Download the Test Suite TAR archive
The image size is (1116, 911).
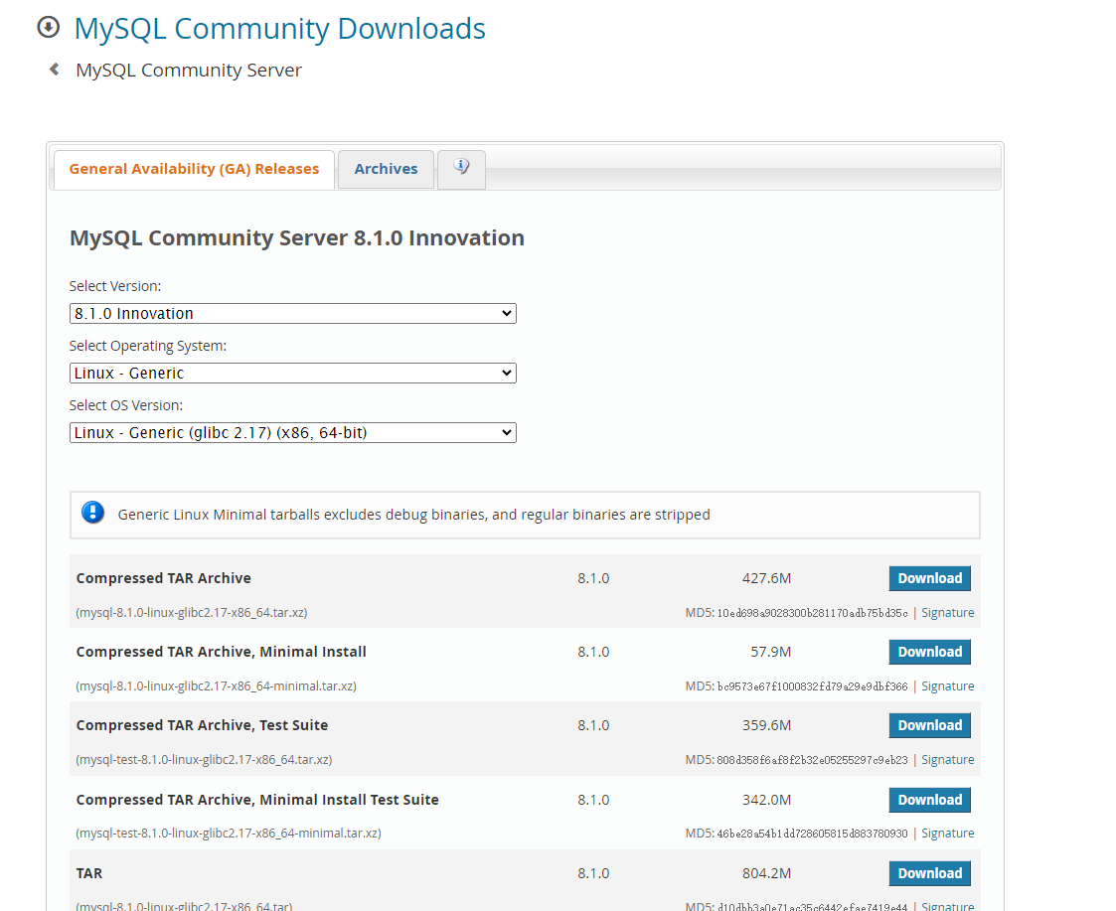click(x=929, y=725)
